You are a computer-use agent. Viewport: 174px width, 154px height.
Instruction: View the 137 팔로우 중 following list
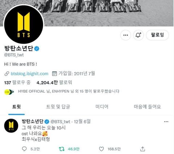(x=17, y=83)
